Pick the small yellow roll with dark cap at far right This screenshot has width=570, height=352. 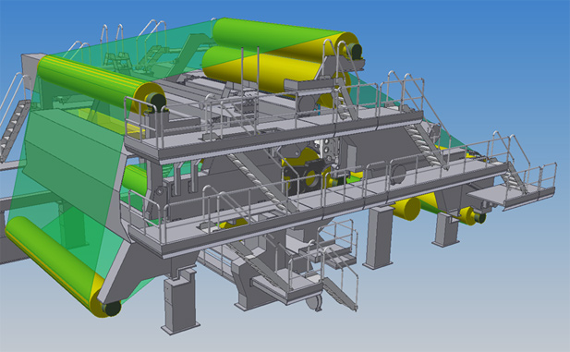click(x=473, y=215)
